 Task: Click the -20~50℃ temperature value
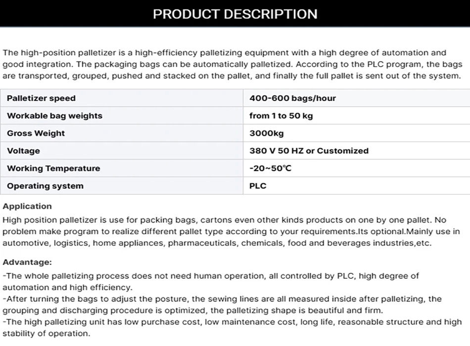point(271,169)
